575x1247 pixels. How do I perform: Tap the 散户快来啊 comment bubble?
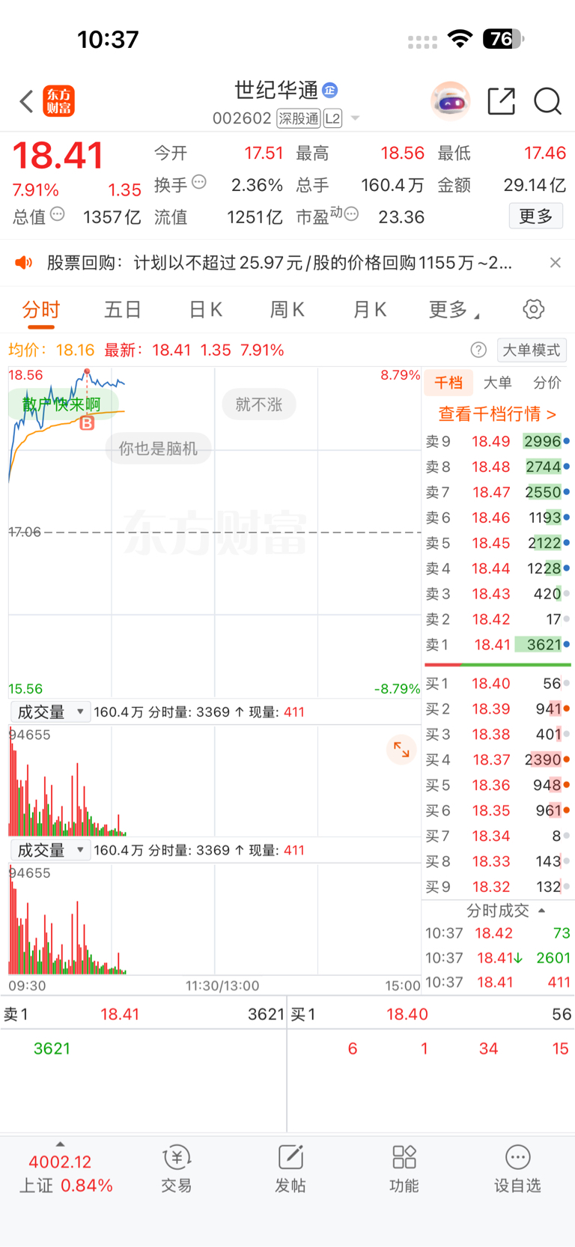coord(62,404)
